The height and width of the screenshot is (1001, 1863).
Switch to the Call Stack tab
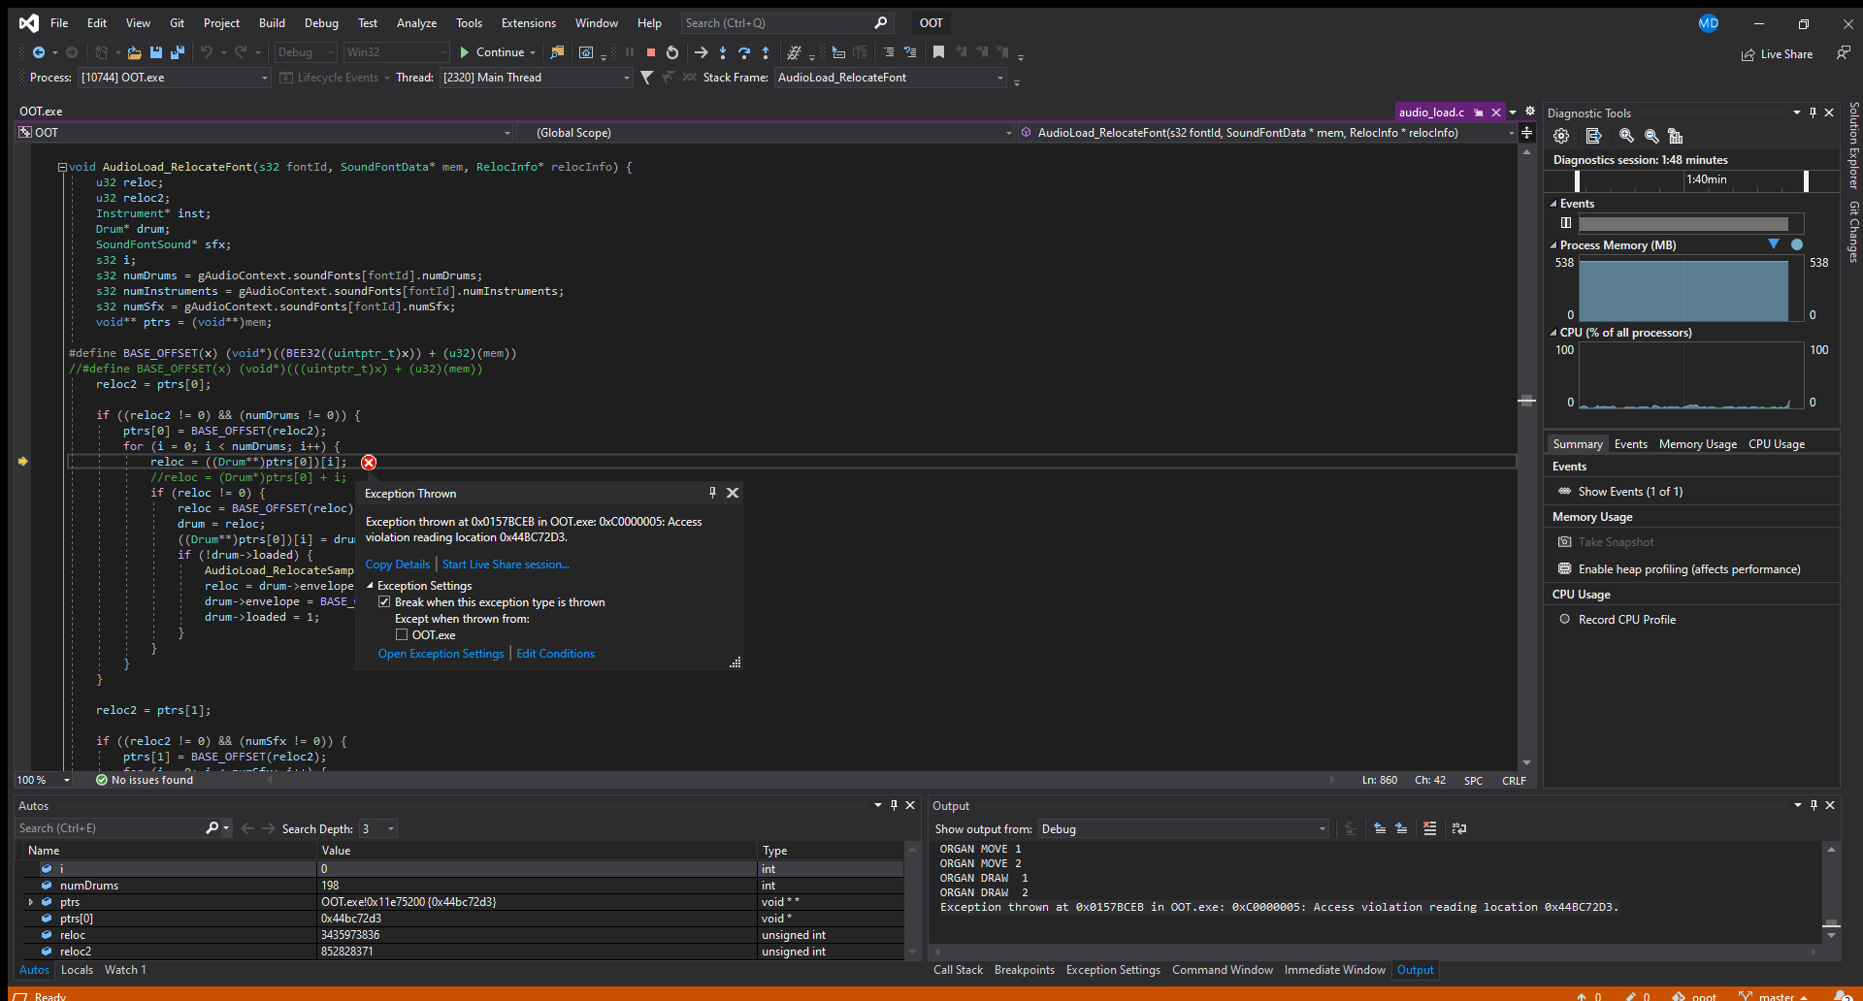[x=958, y=969]
